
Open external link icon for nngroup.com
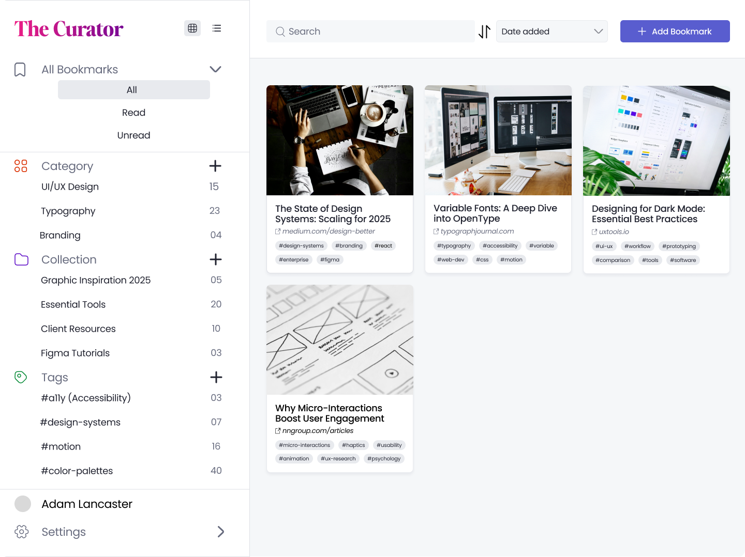coord(278,431)
